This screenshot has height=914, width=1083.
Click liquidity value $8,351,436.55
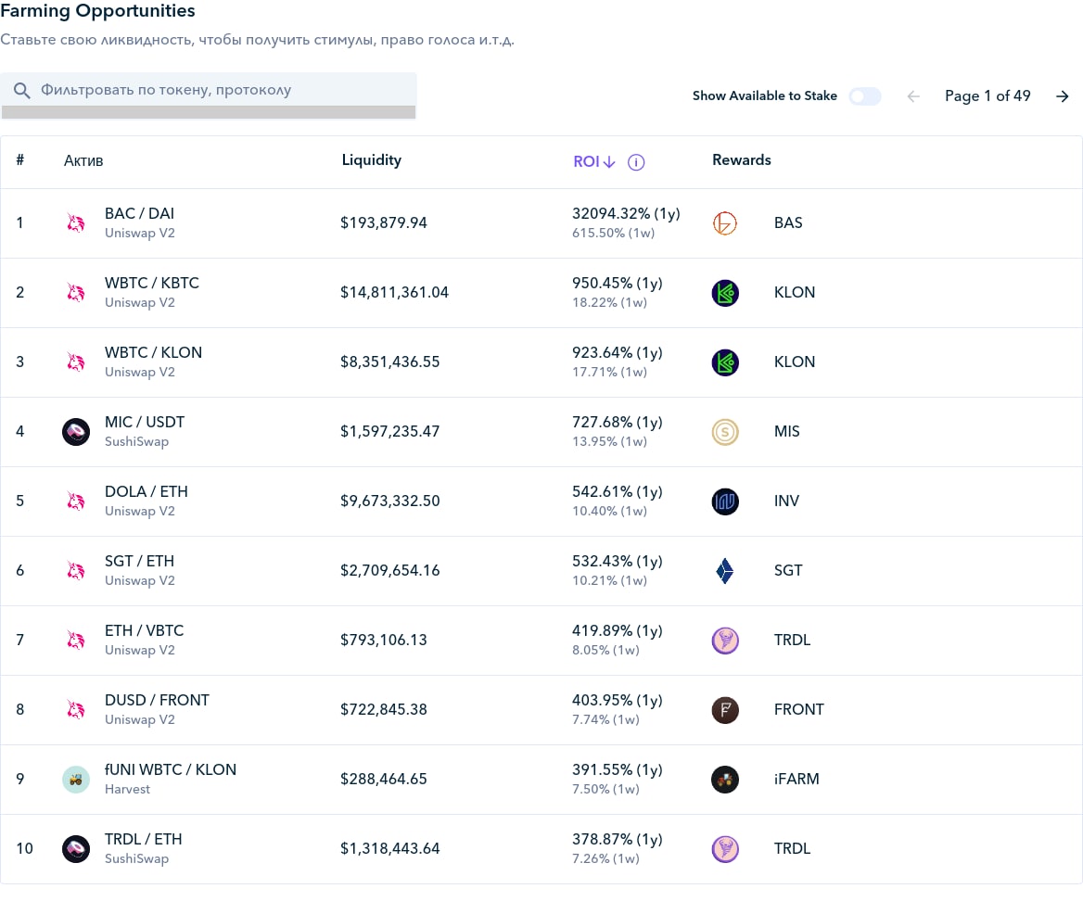tap(389, 362)
